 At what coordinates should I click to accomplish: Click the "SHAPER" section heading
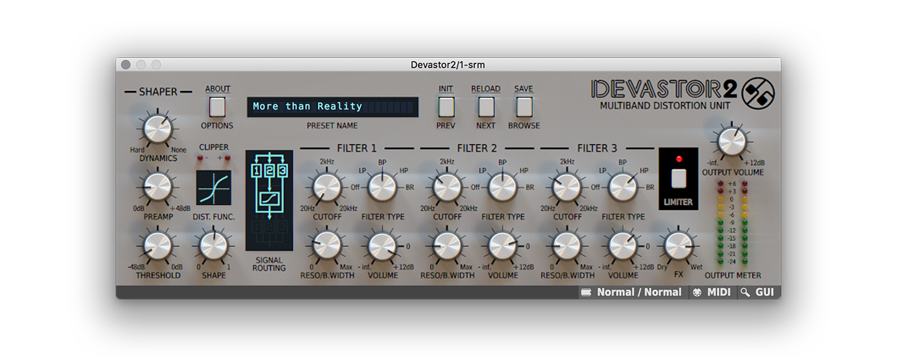(158, 92)
